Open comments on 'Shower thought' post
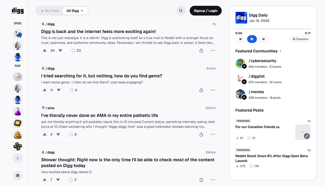The width and height of the screenshot is (325, 186). coord(73,180)
